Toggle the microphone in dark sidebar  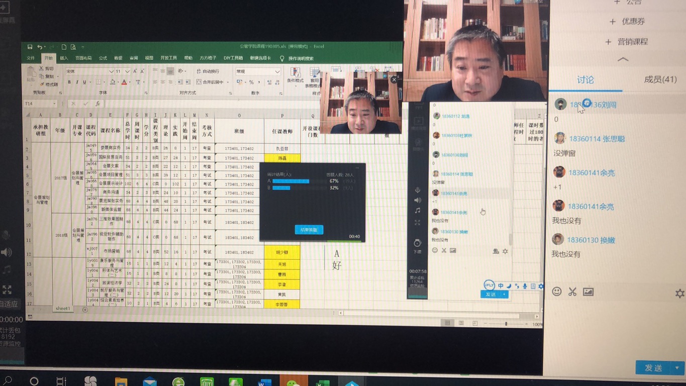click(418, 190)
